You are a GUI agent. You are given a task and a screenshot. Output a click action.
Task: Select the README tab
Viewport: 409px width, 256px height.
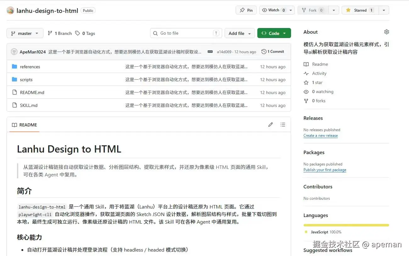(25, 125)
